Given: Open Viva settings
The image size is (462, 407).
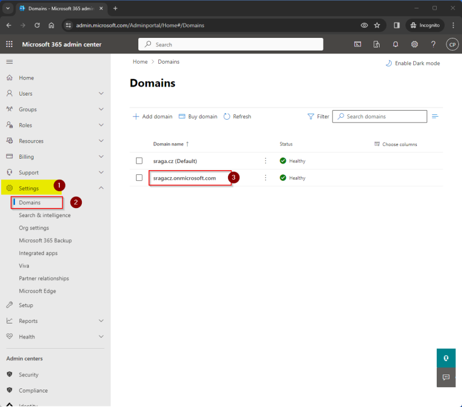Looking at the screenshot, I should click(x=24, y=266).
